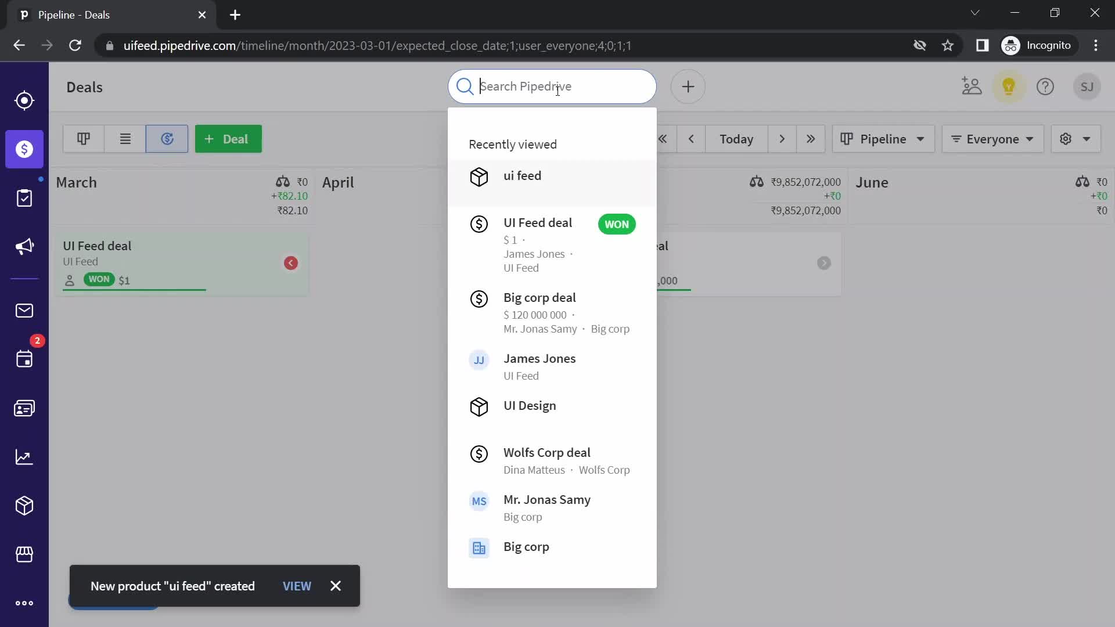Open the Big corp organization result
This screenshot has width=1115, height=627.
click(x=552, y=547)
